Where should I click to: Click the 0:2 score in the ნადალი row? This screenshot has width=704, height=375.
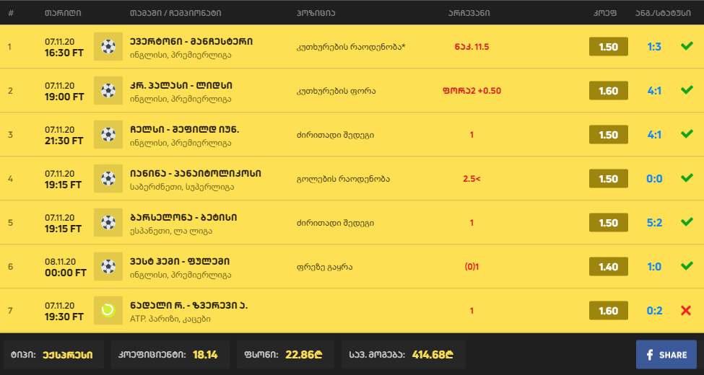654,310
